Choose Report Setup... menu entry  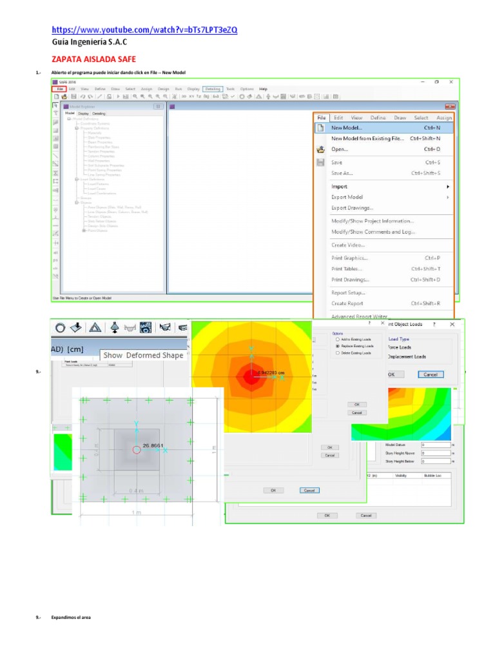(x=383, y=292)
